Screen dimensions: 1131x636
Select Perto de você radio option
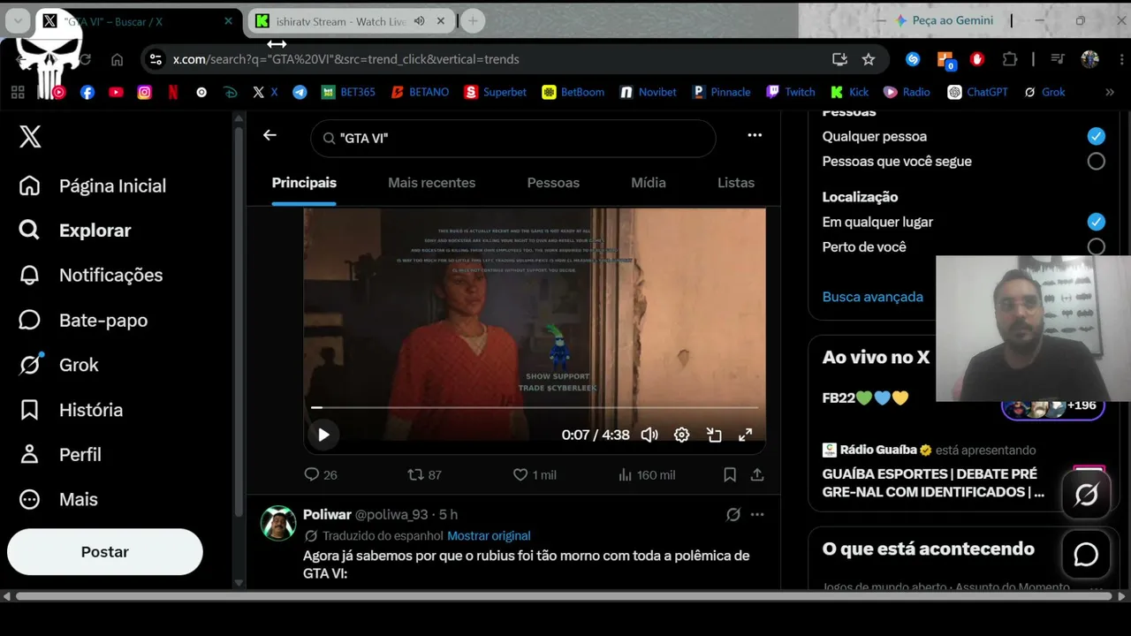pos(1097,247)
